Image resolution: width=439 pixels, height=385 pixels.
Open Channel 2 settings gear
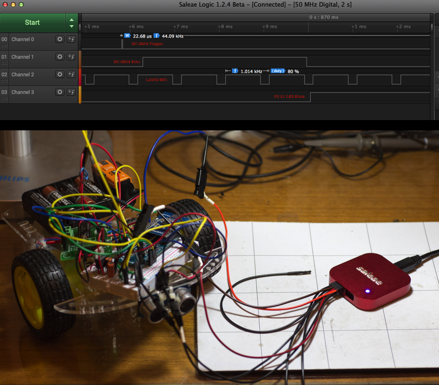click(x=60, y=74)
